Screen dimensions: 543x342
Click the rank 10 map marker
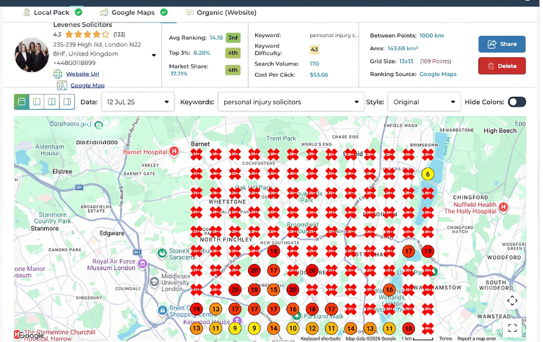[x=293, y=328]
